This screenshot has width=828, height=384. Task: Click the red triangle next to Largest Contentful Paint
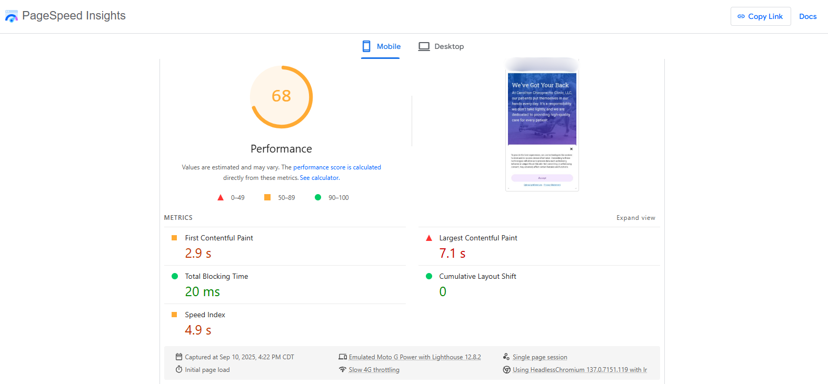point(429,238)
